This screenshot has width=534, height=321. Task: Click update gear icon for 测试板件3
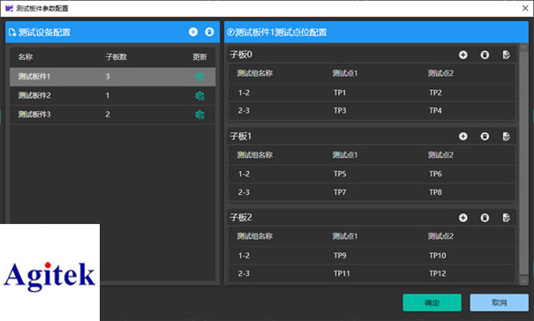(x=199, y=115)
